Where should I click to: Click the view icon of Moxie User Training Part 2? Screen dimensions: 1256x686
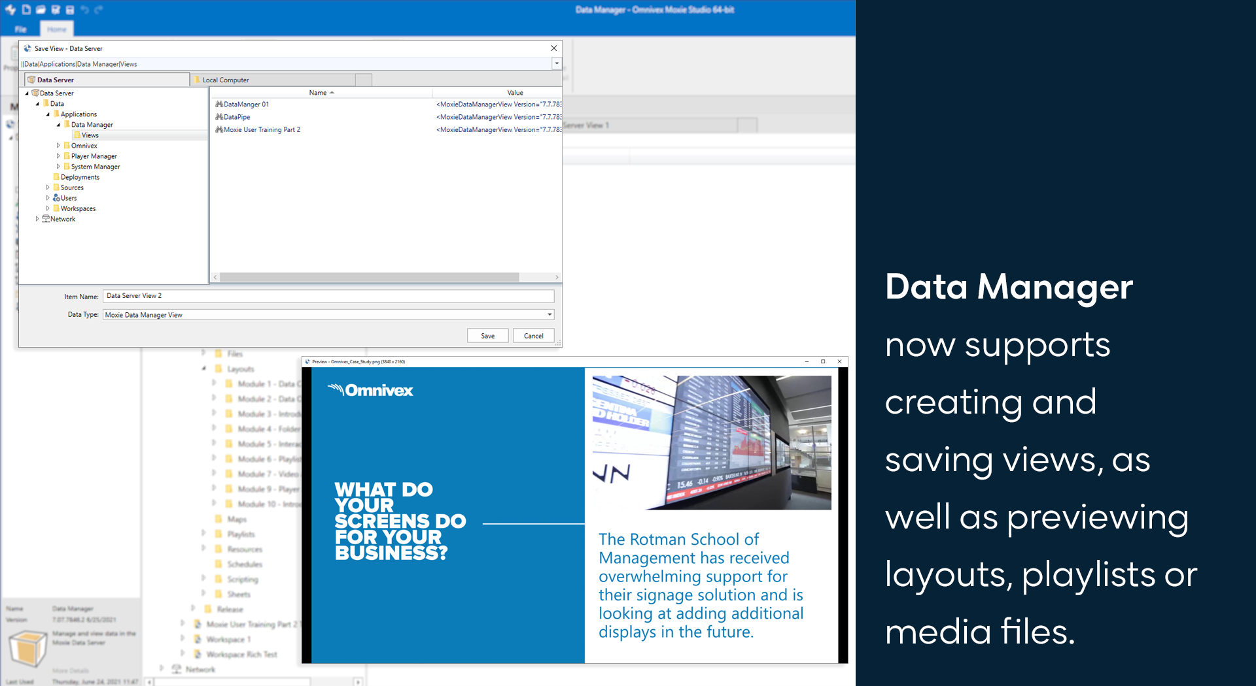tap(219, 129)
